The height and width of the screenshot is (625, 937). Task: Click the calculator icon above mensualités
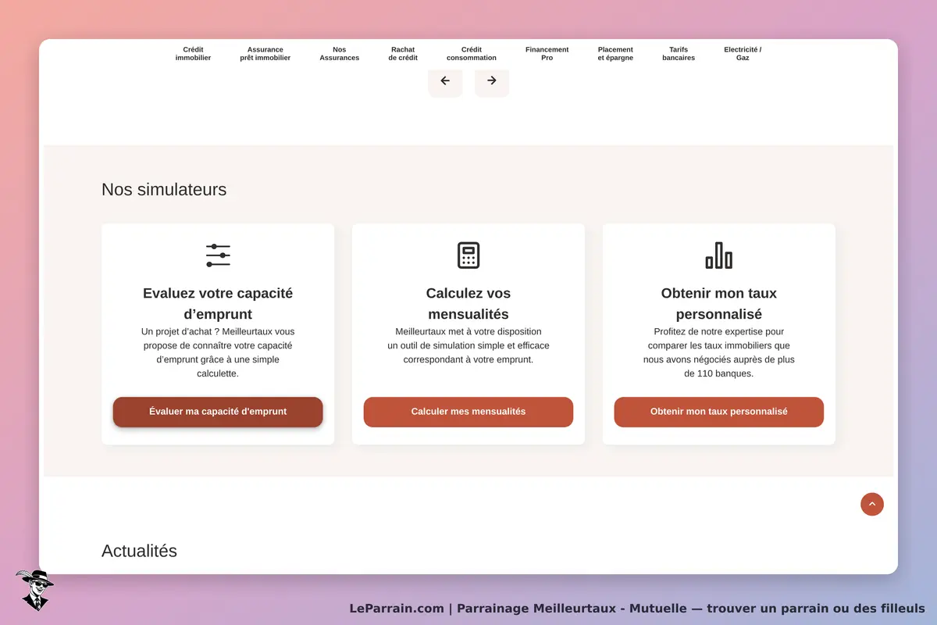[468, 255]
